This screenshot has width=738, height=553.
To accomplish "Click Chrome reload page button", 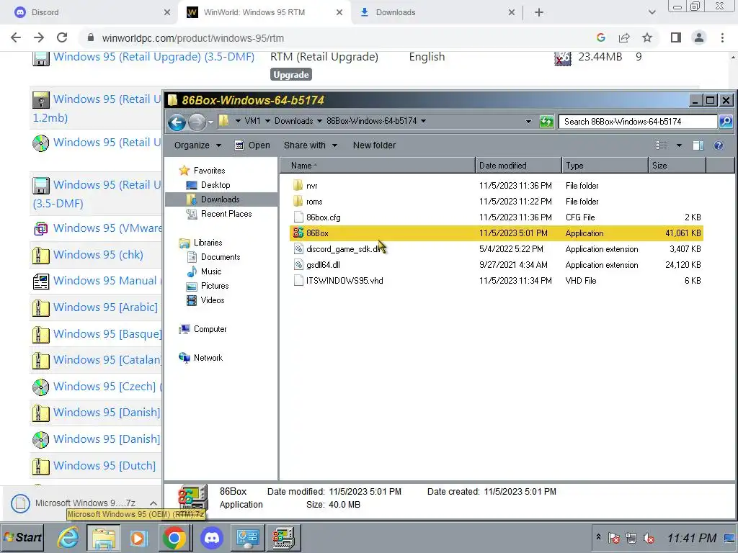I will (62, 37).
